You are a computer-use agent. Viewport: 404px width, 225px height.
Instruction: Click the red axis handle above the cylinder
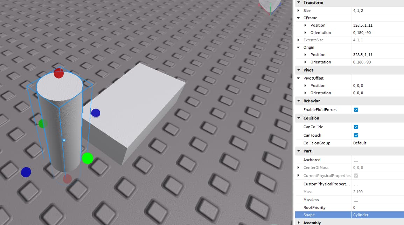pos(58,73)
